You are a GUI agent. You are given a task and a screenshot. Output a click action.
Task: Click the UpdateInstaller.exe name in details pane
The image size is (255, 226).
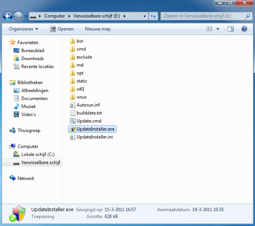(x=52, y=210)
